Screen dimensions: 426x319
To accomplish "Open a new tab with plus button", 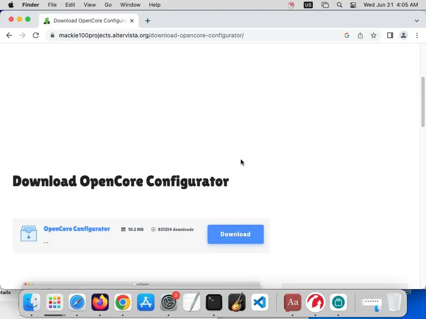I will tap(148, 21).
